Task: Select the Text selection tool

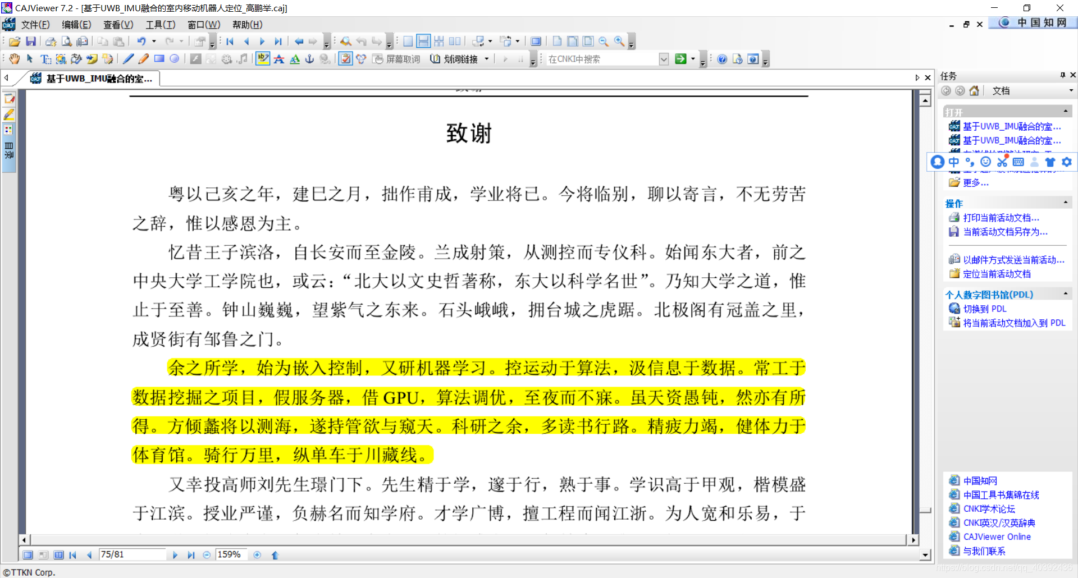Action: tap(45, 59)
